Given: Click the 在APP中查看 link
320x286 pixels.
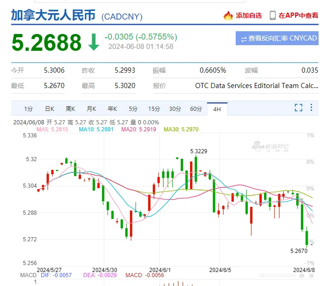Looking at the screenshot, I should 298,15.
